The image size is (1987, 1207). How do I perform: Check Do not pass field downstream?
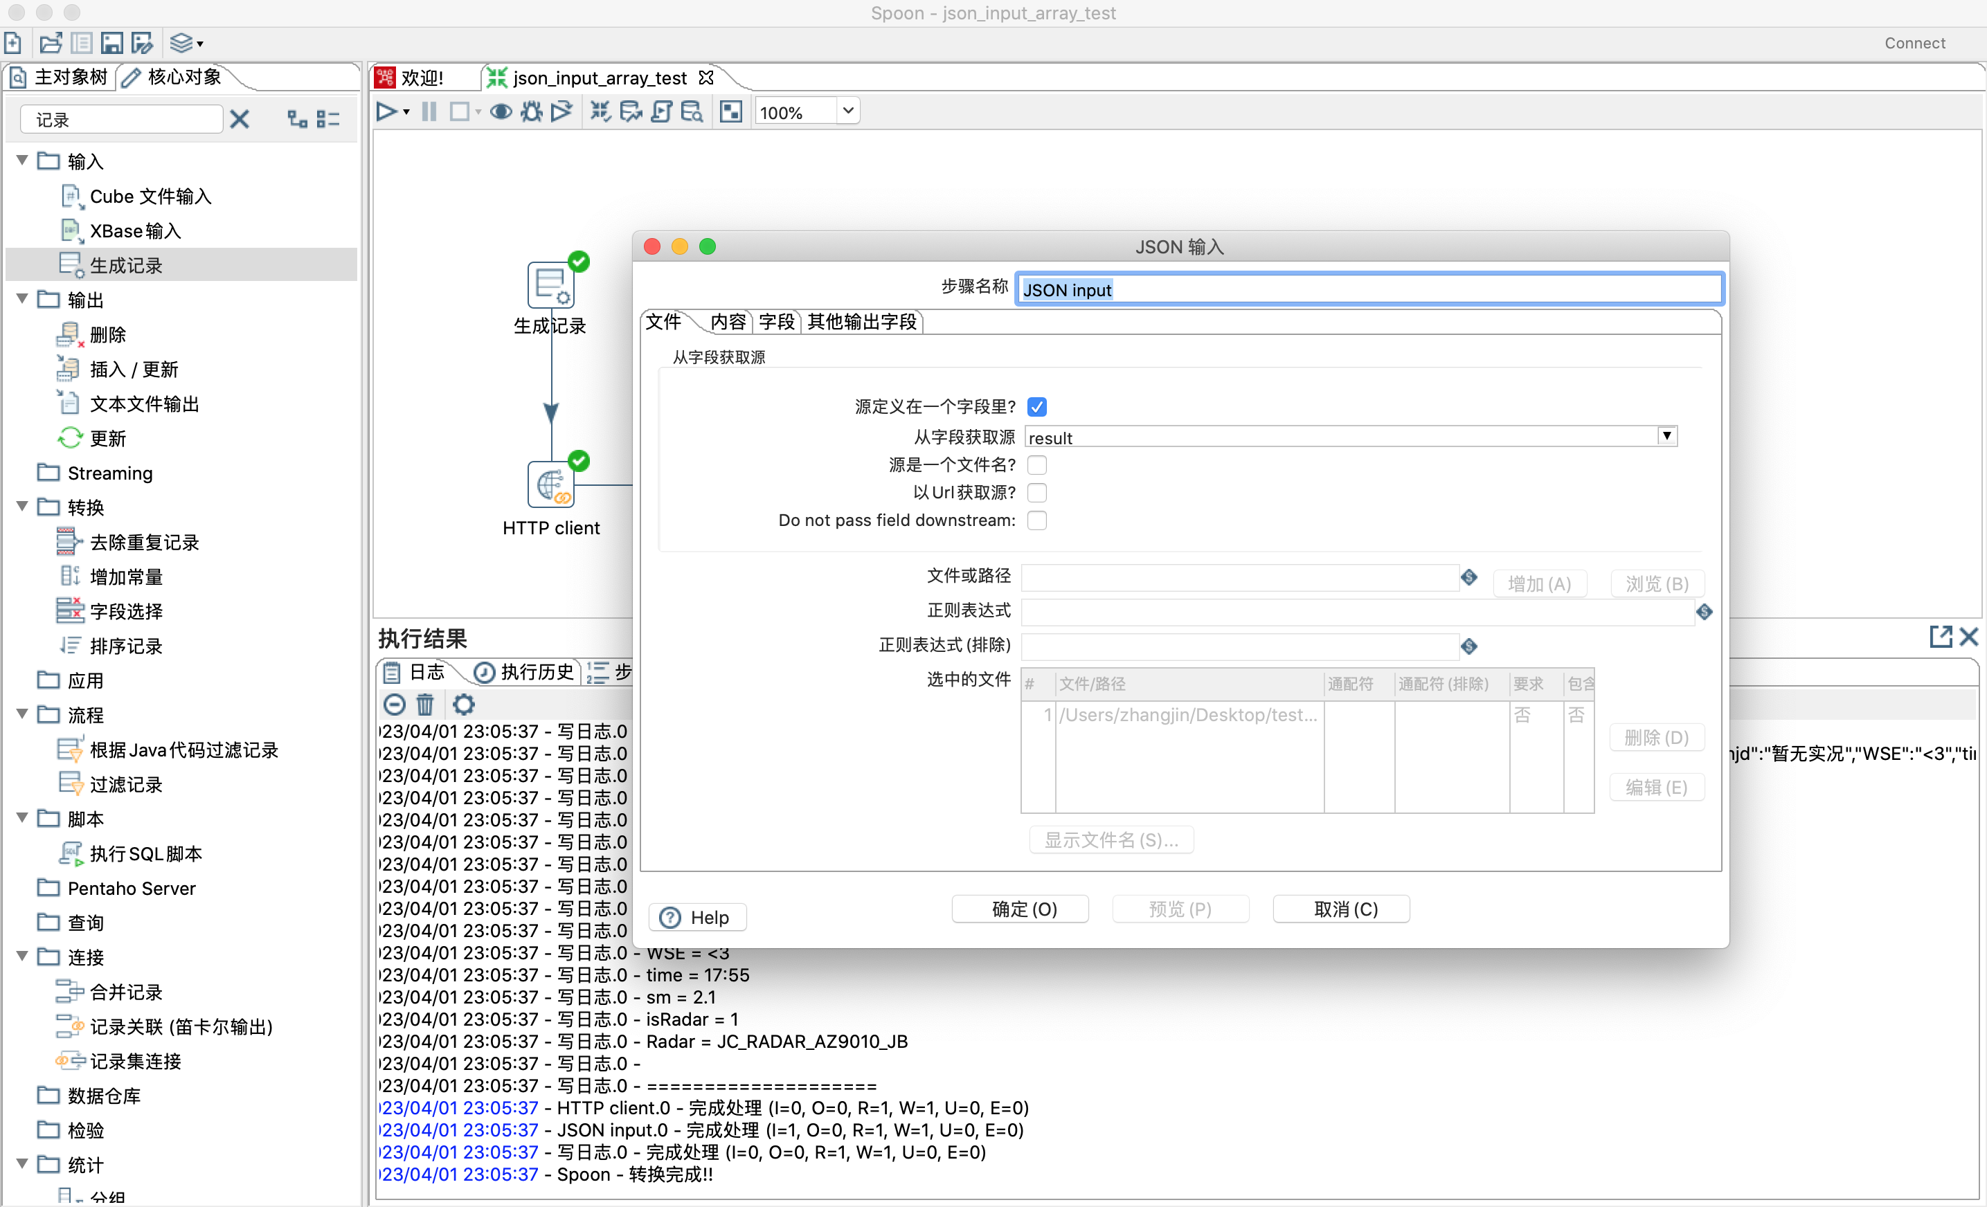1037,521
